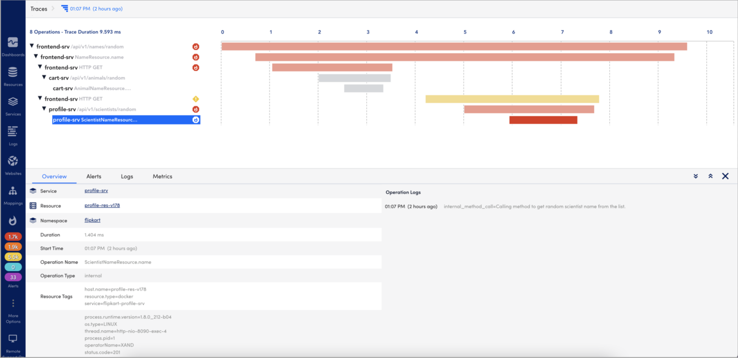The width and height of the screenshot is (738, 358).
Task: Open the profile-srv service link
Action: click(96, 191)
